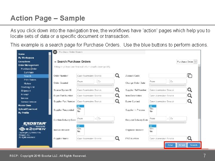The height and width of the screenshot is (161, 215).
Task: Open Home in the navigation sidebar
Action: coord(21,54)
